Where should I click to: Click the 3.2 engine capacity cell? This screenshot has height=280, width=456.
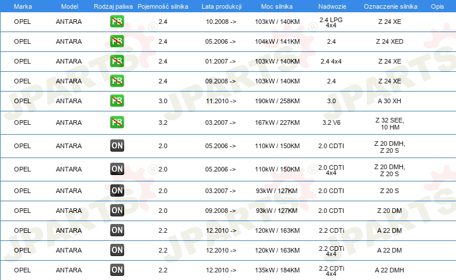tap(163, 123)
